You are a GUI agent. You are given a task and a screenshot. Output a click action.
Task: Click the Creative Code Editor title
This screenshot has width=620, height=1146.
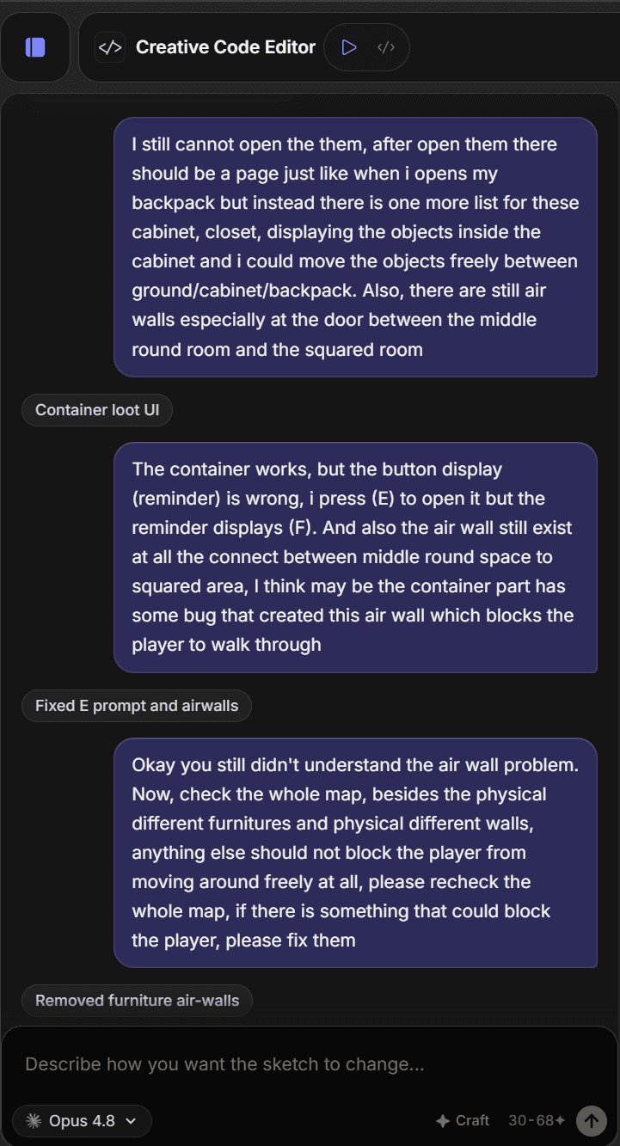point(225,47)
